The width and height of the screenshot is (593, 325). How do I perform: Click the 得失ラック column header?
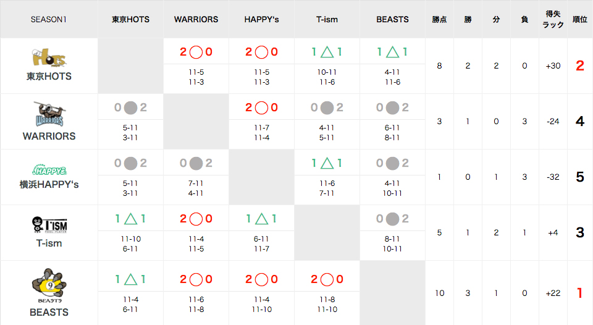553,19
